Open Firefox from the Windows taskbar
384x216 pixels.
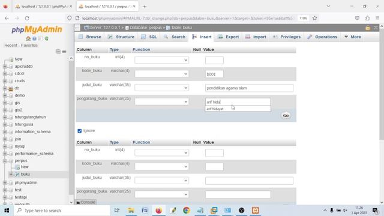click(158, 211)
